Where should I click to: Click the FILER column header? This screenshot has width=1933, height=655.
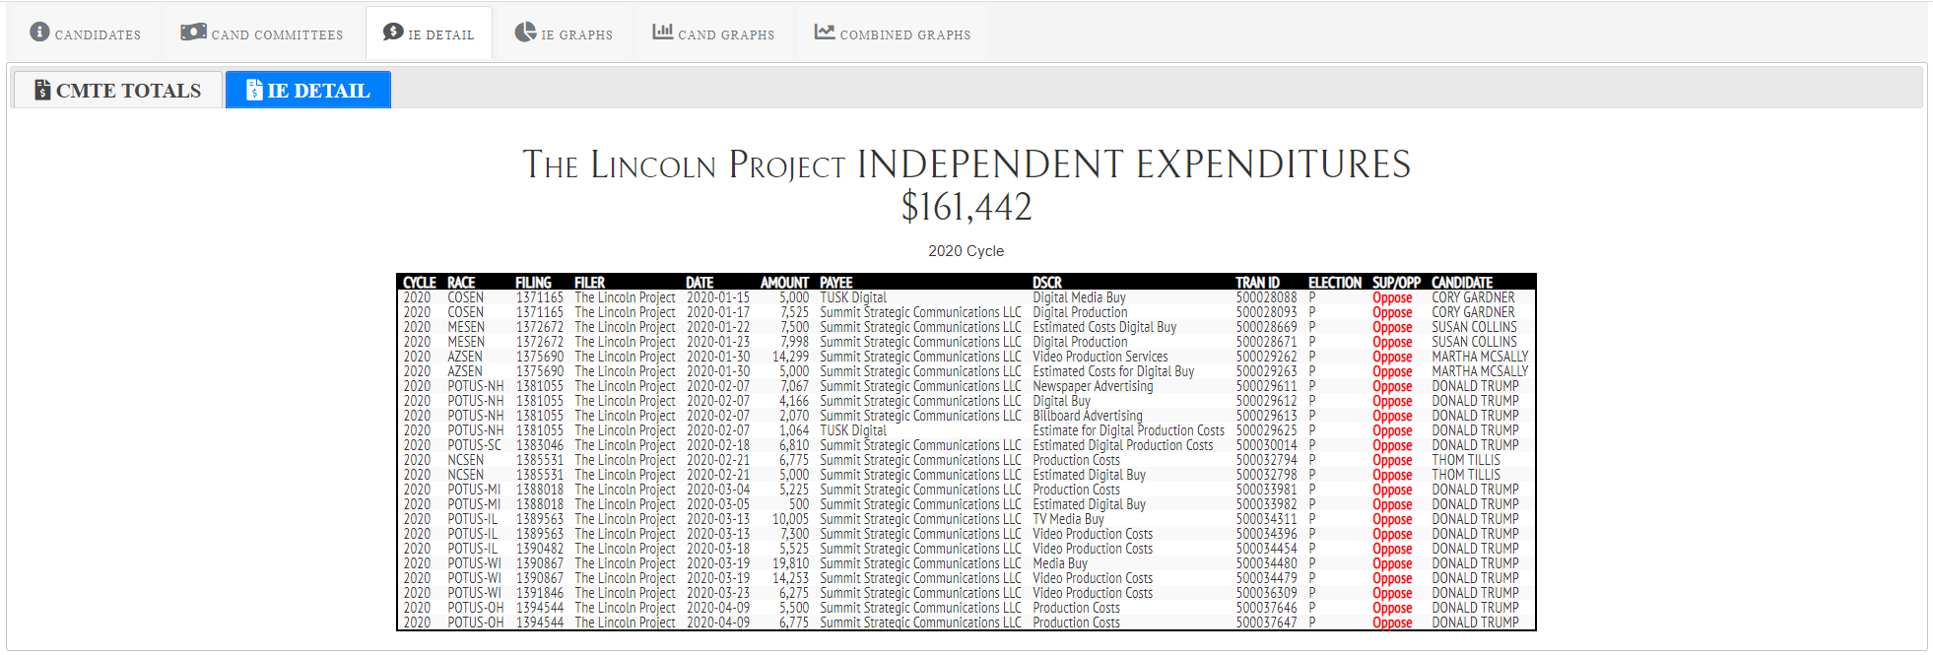(x=589, y=283)
